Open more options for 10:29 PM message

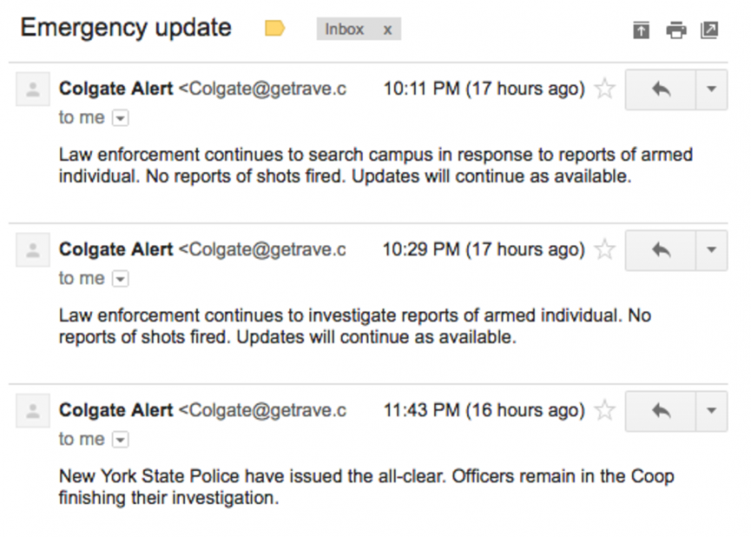click(711, 250)
